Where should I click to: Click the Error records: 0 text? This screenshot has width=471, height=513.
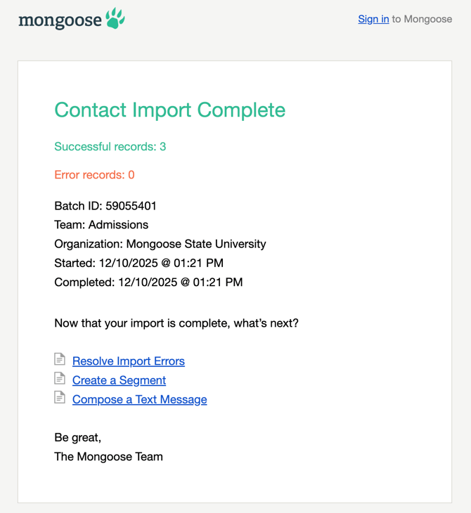pos(94,175)
